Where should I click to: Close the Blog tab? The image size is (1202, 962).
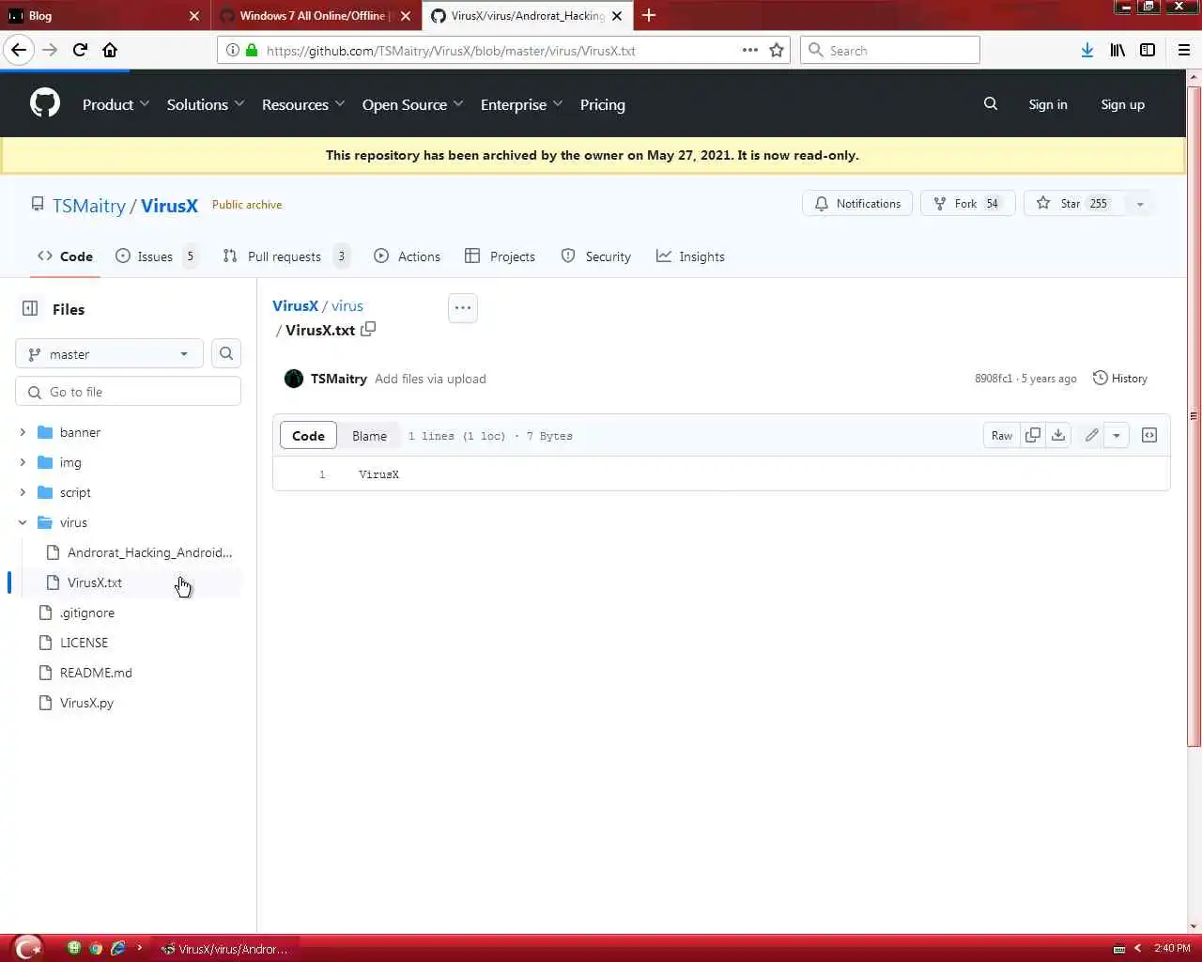click(194, 16)
